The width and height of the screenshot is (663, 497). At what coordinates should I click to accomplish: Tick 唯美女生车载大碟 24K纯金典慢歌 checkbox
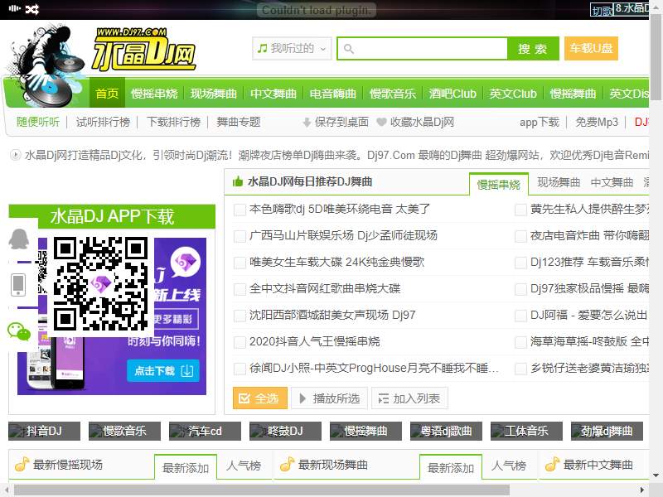pyautogui.click(x=240, y=263)
